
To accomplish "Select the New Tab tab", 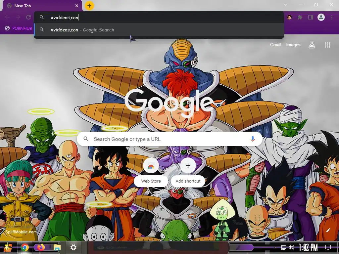I will coord(42,6).
